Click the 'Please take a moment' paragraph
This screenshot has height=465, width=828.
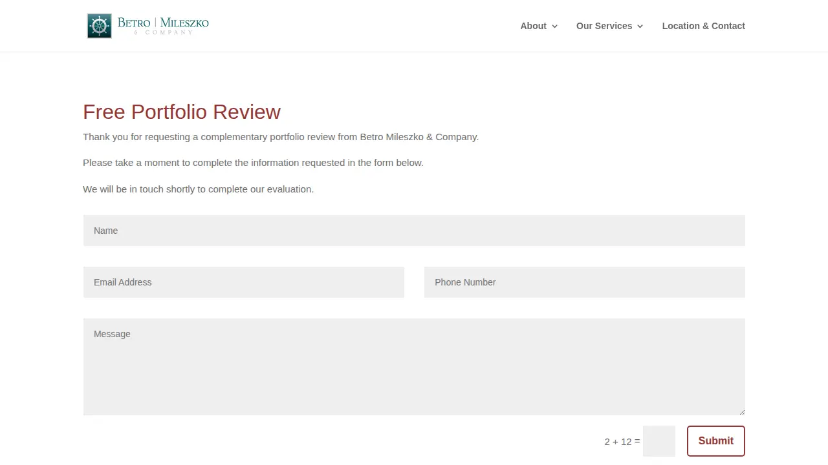253,163
